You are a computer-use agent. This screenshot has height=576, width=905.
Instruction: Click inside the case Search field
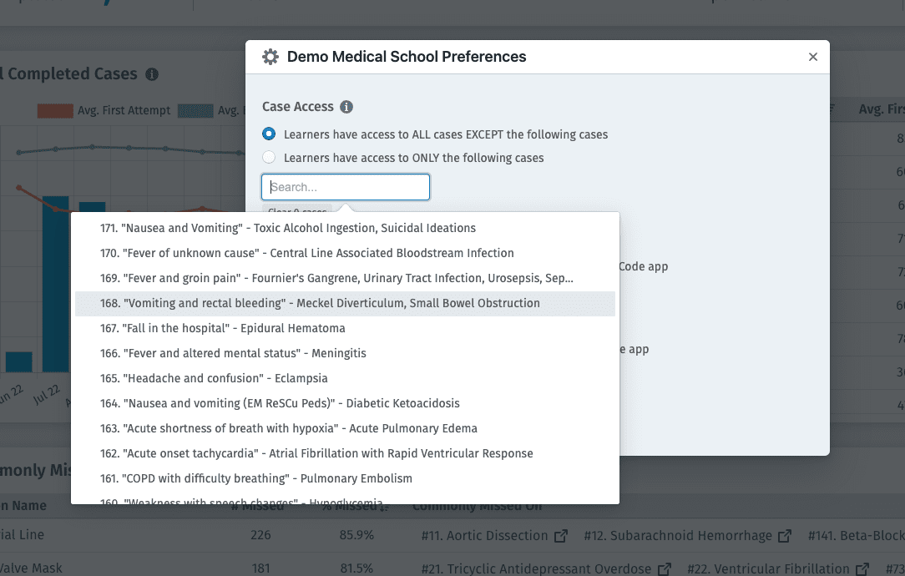[x=345, y=186]
